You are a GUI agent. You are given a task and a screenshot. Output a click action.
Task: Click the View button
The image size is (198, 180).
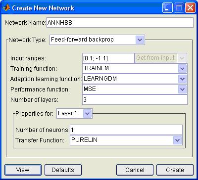pos(23,170)
